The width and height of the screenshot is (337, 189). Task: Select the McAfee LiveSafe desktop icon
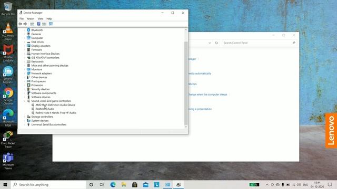click(x=8, y=53)
